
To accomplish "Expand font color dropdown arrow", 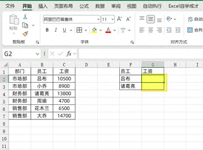I will pyautogui.click(x=115, y=30).
